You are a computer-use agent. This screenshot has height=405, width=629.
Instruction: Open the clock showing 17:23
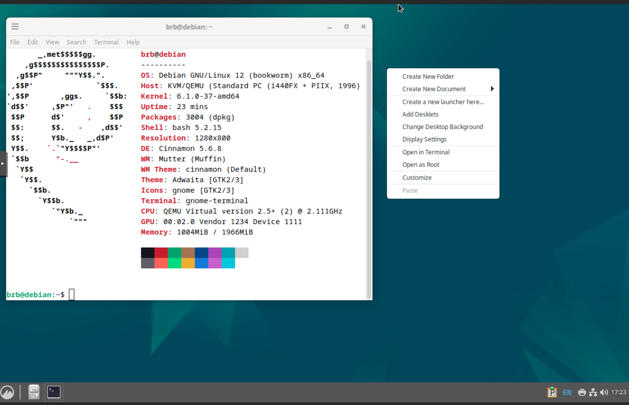619,392
